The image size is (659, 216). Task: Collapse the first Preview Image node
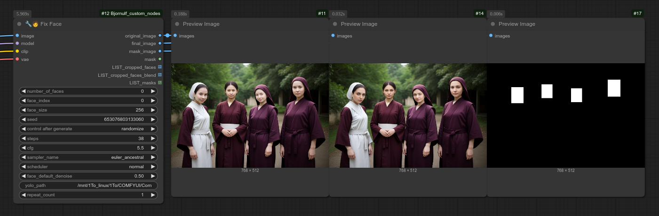coord(177,24)
